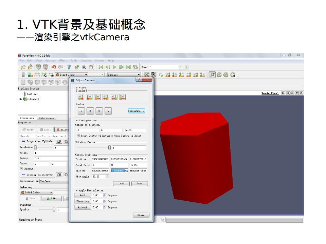Click the Time input field
The height and width of the screenshot is (244, 326).
(164, 67)
